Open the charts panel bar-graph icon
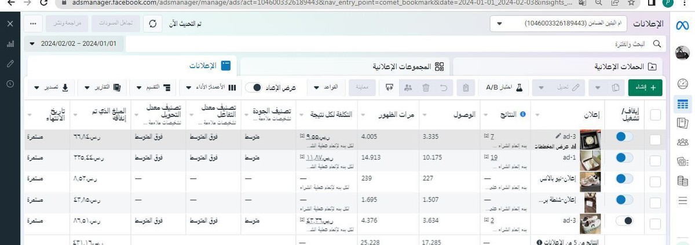Screen dimensions: 695x245 pos(10,44)
